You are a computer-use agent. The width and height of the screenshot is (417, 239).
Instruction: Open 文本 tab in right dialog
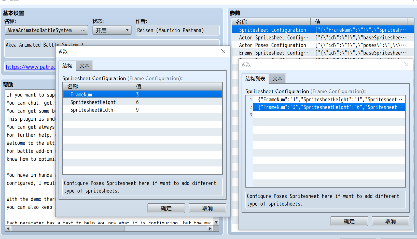(277, 79)
